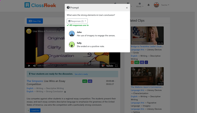Open the video on YouTube
Screen dimensions: 197x113
point(109,66)
